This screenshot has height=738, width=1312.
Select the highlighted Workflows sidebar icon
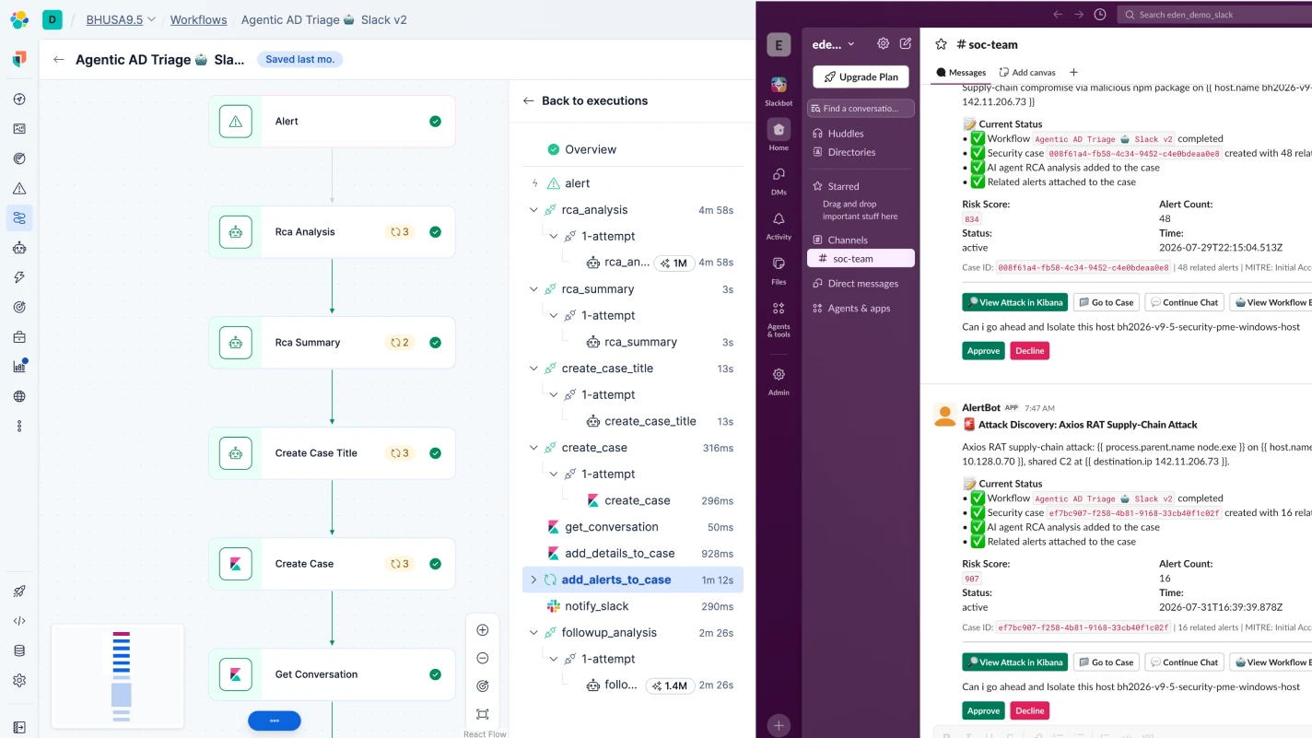19,217
